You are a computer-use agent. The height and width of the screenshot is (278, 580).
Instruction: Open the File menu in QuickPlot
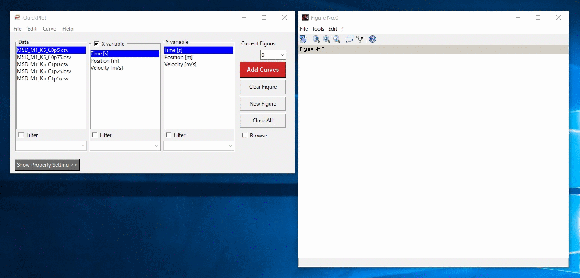(17, 29)
